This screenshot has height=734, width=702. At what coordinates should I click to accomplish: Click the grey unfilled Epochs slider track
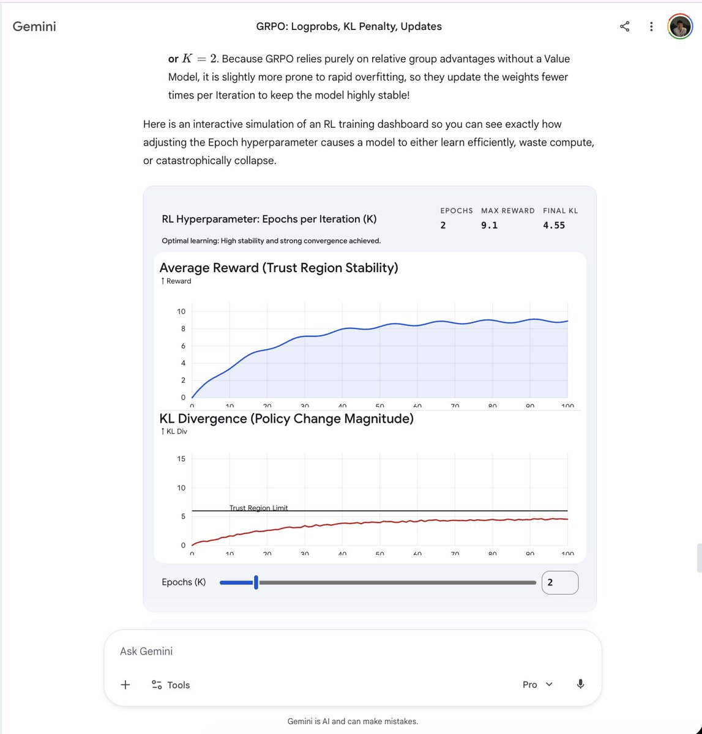(x=398, y=582)
